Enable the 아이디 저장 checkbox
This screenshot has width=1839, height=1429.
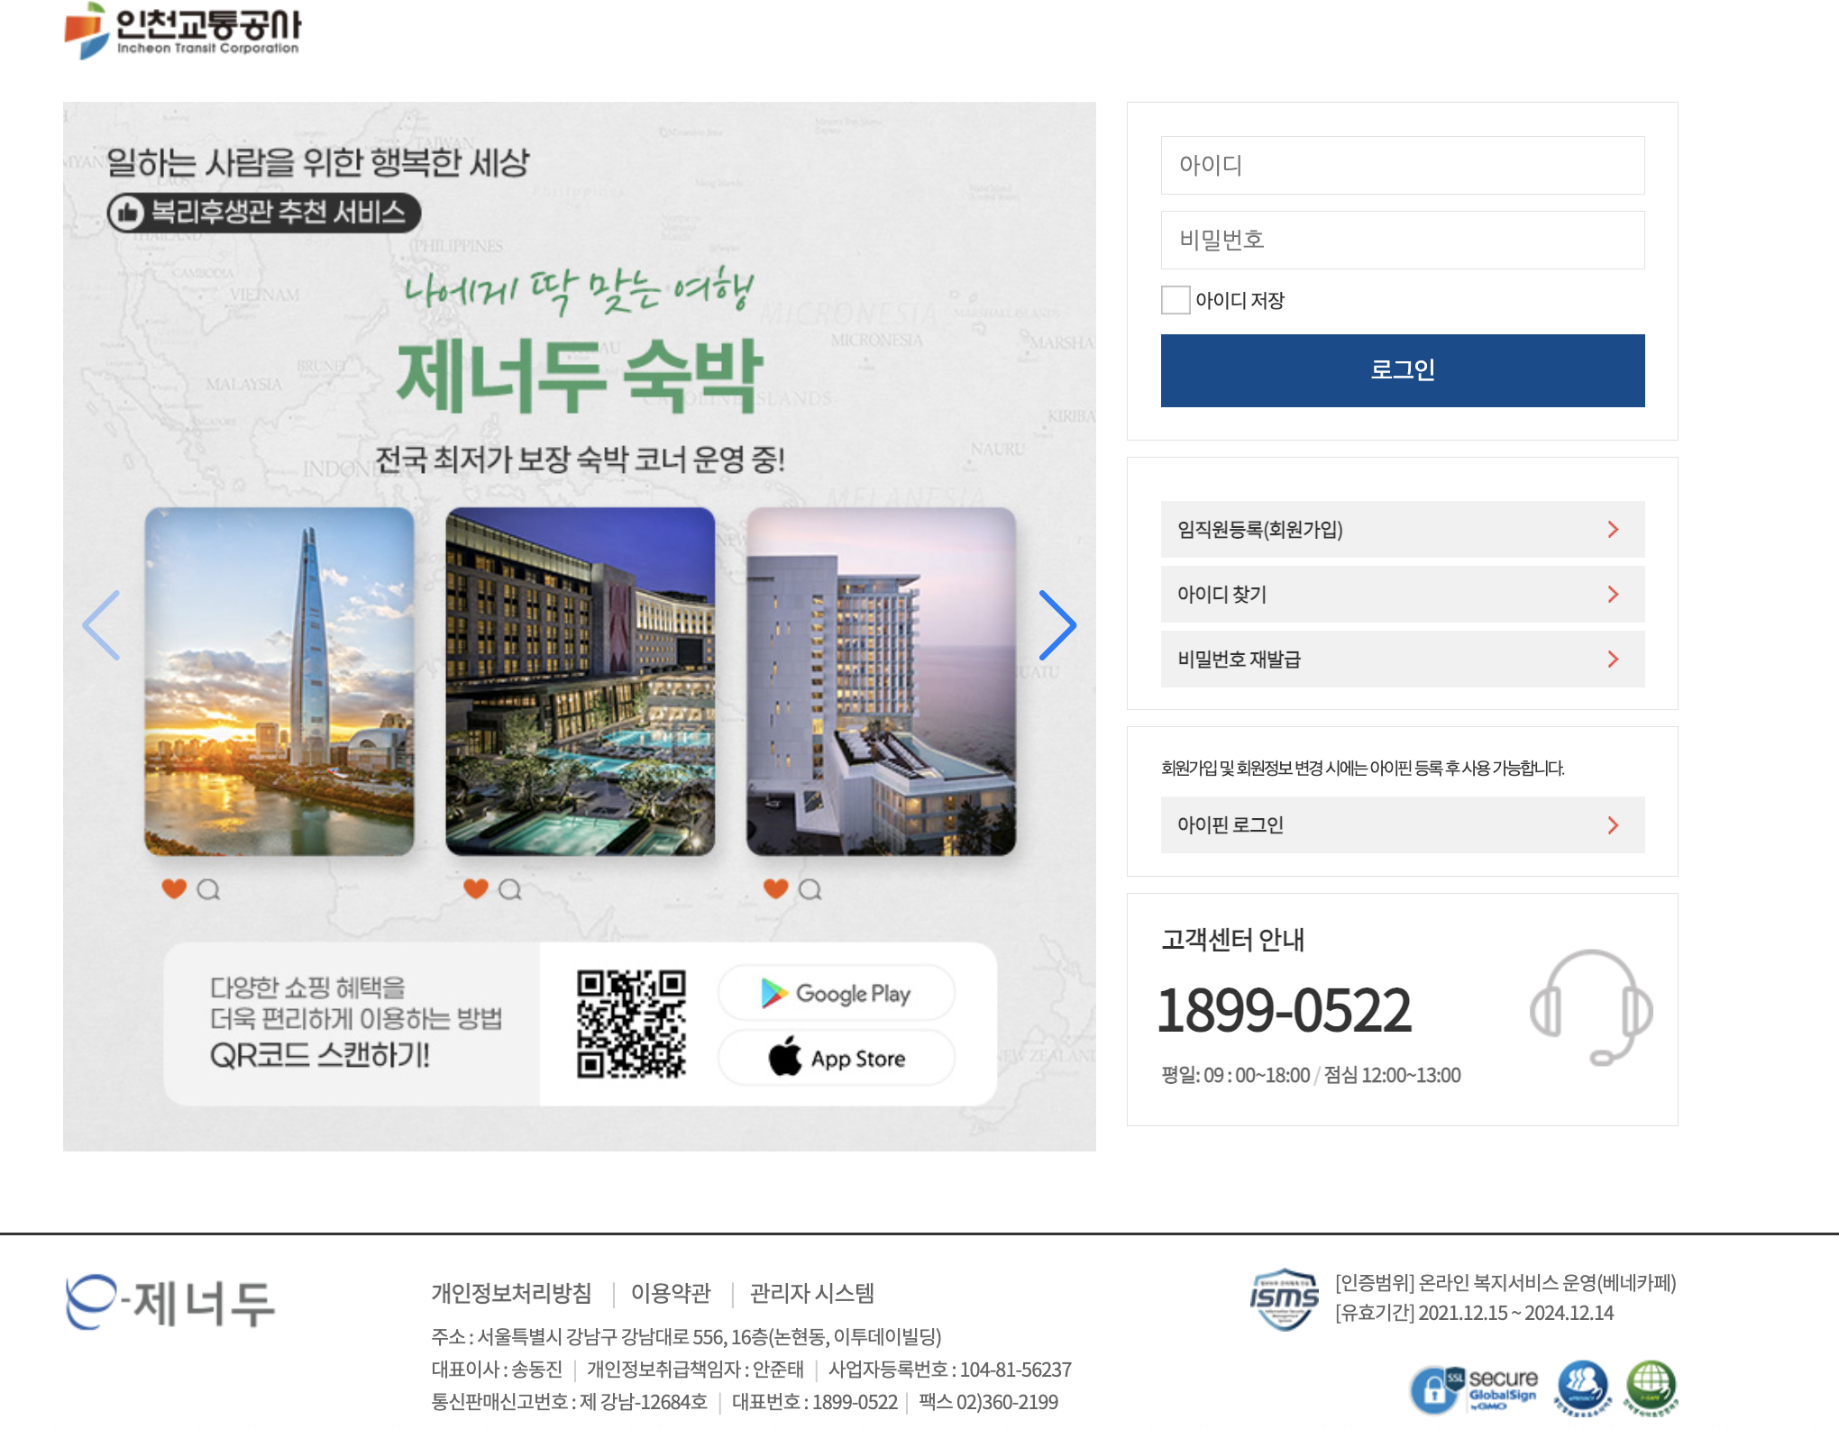[x=1176, y=301]
